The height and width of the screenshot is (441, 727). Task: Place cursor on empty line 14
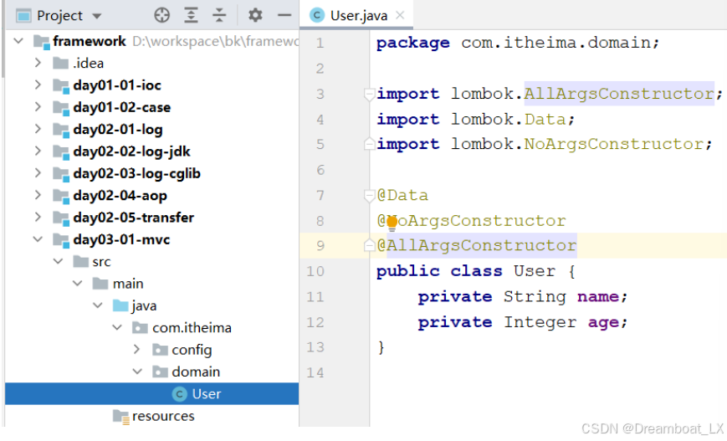click(549, 372)
